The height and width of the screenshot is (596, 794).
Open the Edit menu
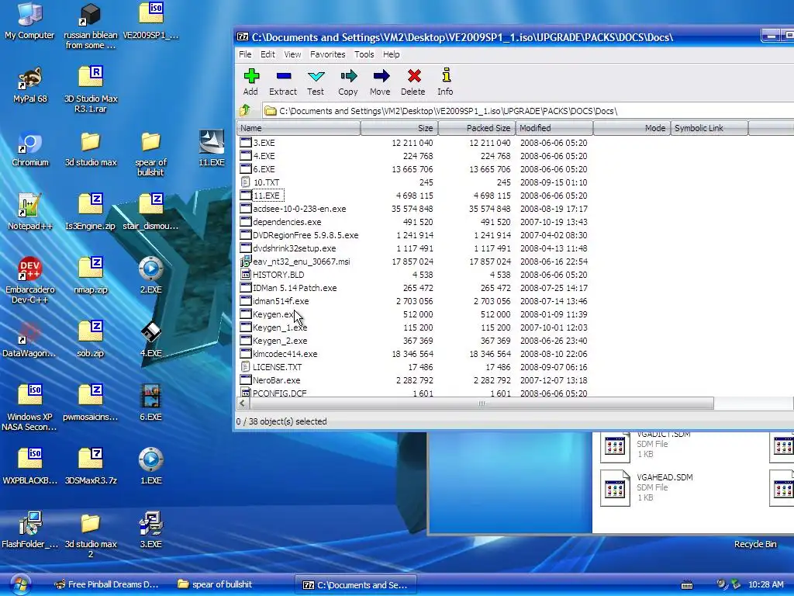click(268, 54)
